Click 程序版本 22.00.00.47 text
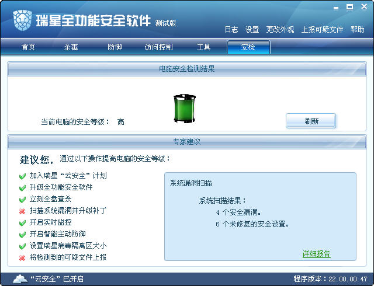 coord(330,279)
